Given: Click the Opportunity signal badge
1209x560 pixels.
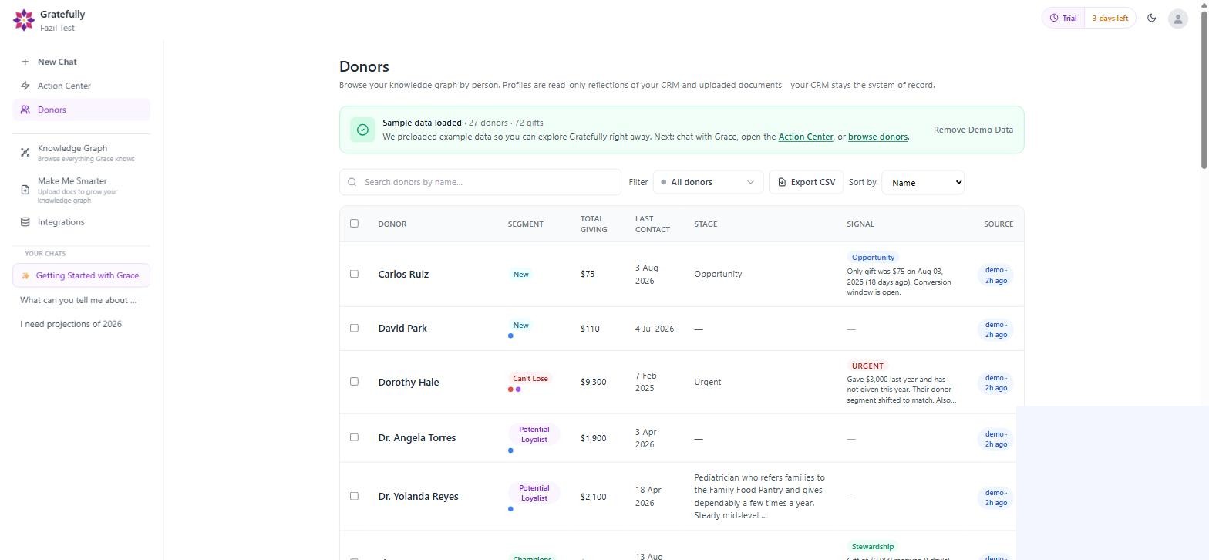Looking at the screenshot, I should coord(873,258).
